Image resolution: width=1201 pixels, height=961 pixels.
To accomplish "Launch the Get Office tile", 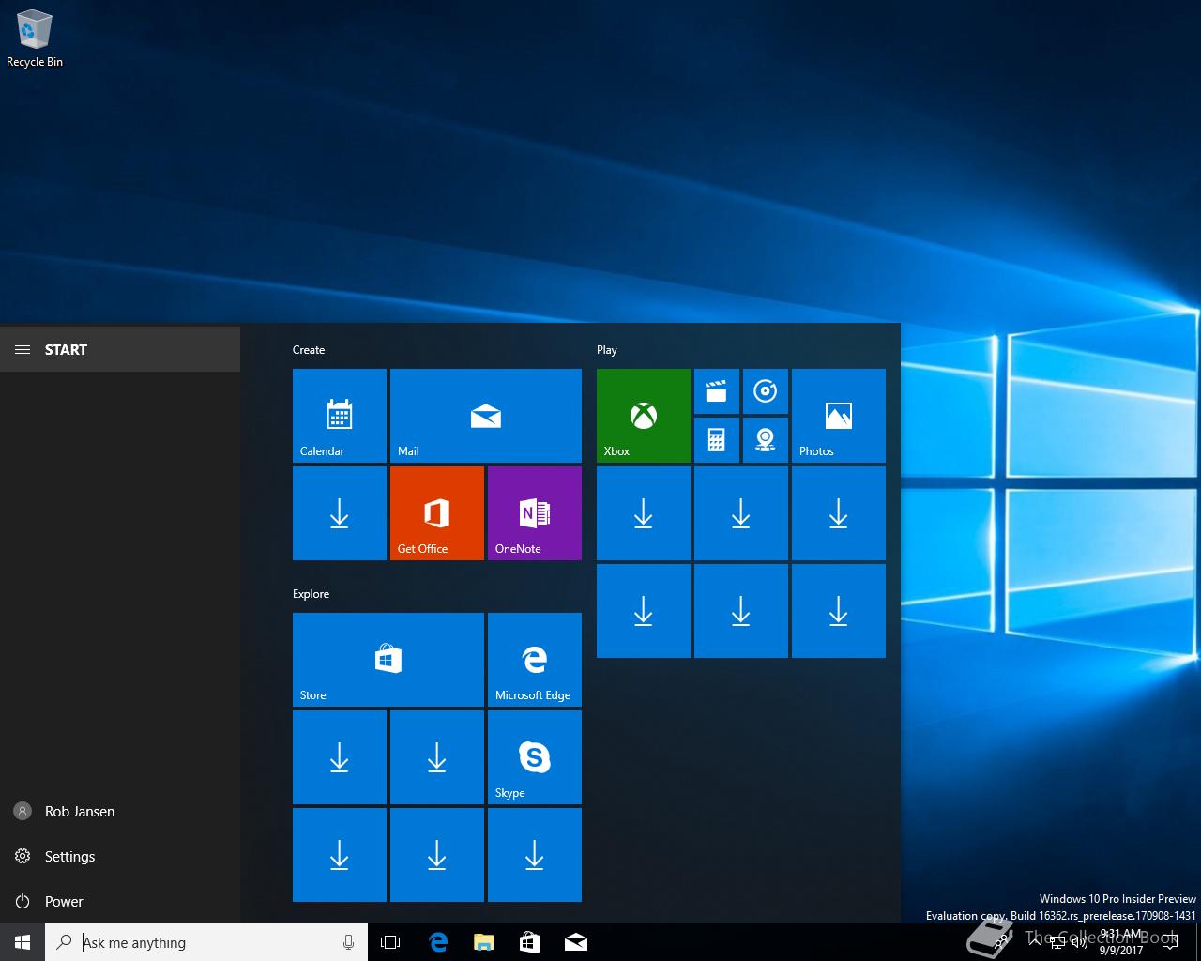I will click(x=437, y=513).
